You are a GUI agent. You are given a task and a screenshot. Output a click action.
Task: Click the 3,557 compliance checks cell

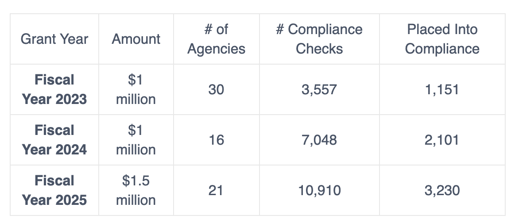click(x=319, y=90)
